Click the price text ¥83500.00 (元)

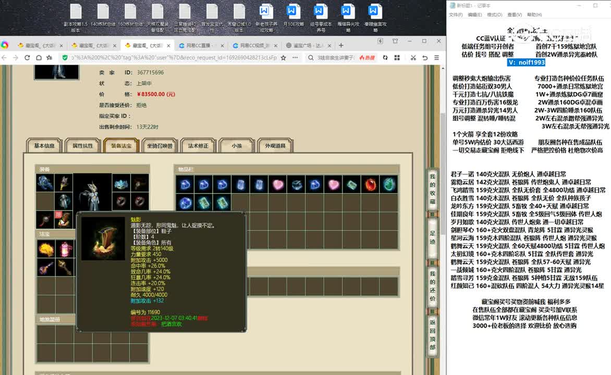tap(156, 94)
